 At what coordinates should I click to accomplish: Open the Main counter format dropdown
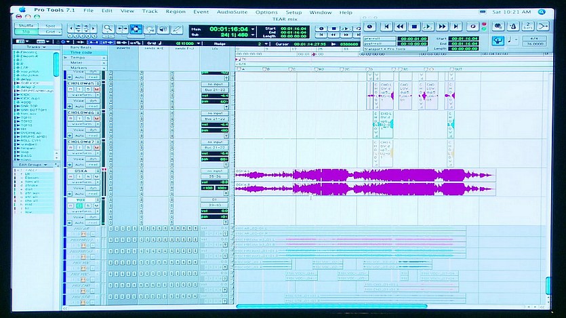[253, 29]
